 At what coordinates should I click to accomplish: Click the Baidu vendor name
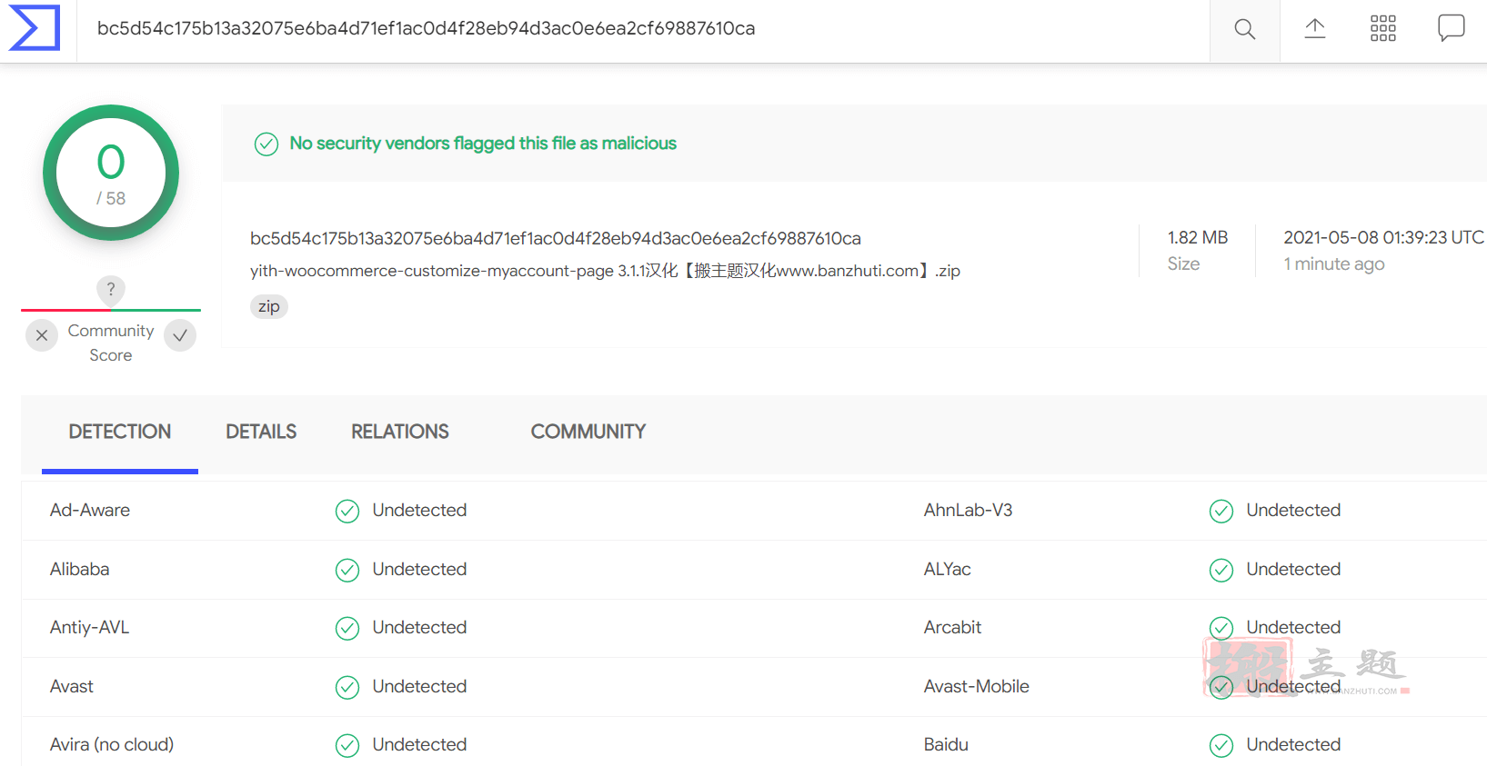pyautogui.click(x=946, y=744)
